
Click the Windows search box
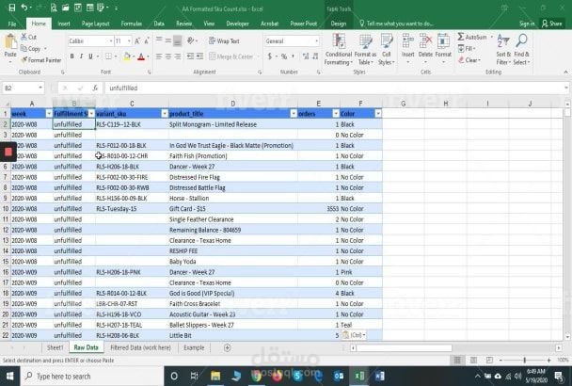click(x=91, y=377)
